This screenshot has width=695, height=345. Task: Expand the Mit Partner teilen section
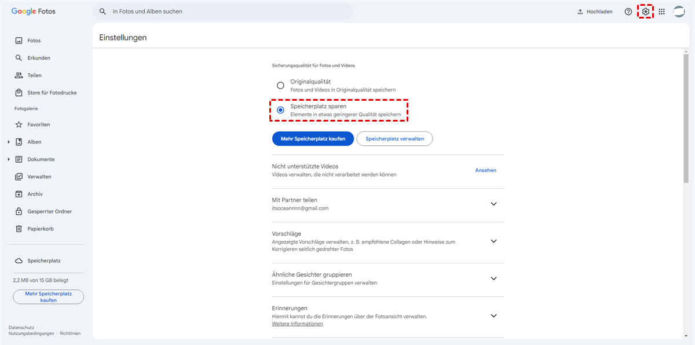click(x=493, y=204)
